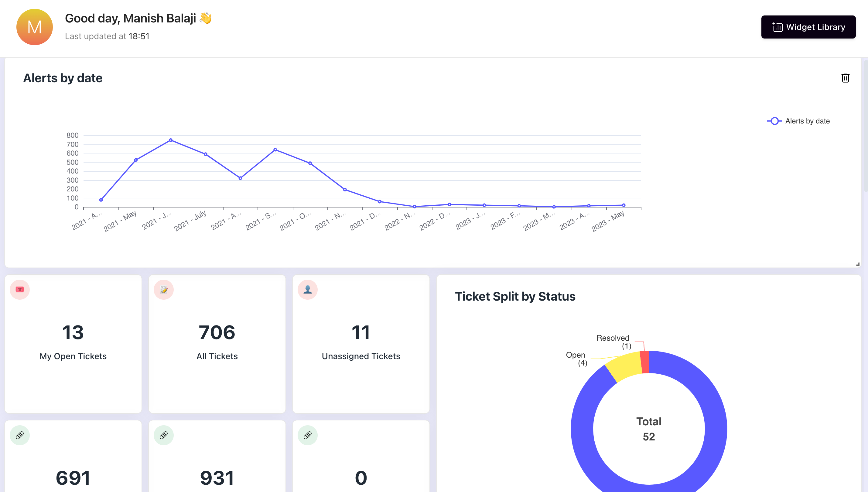Click the Ticket Split by Status title

[515, 296]
